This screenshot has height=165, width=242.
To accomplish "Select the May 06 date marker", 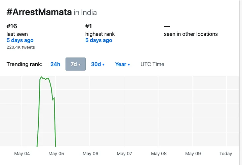I will pos(90,154).
